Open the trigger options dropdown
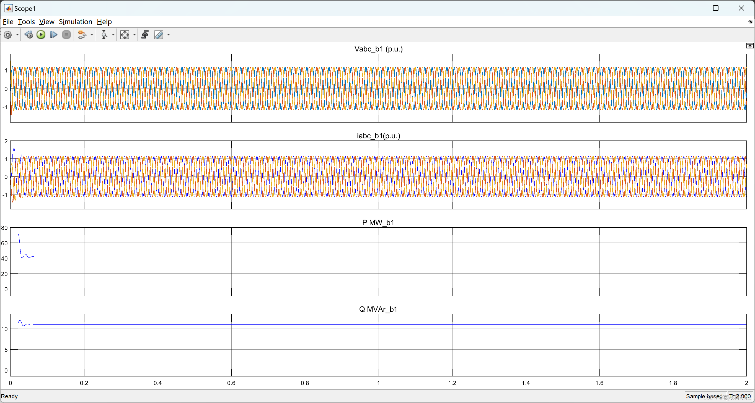Screen dimensions: 755x403 [x=113, y=35]
